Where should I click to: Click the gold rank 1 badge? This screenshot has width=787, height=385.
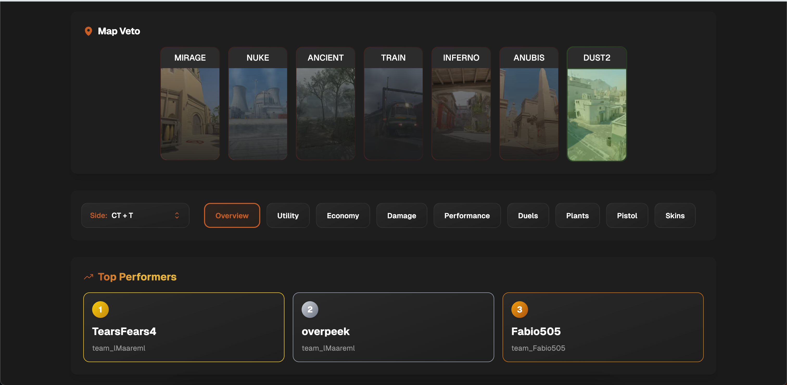(100, 309)
